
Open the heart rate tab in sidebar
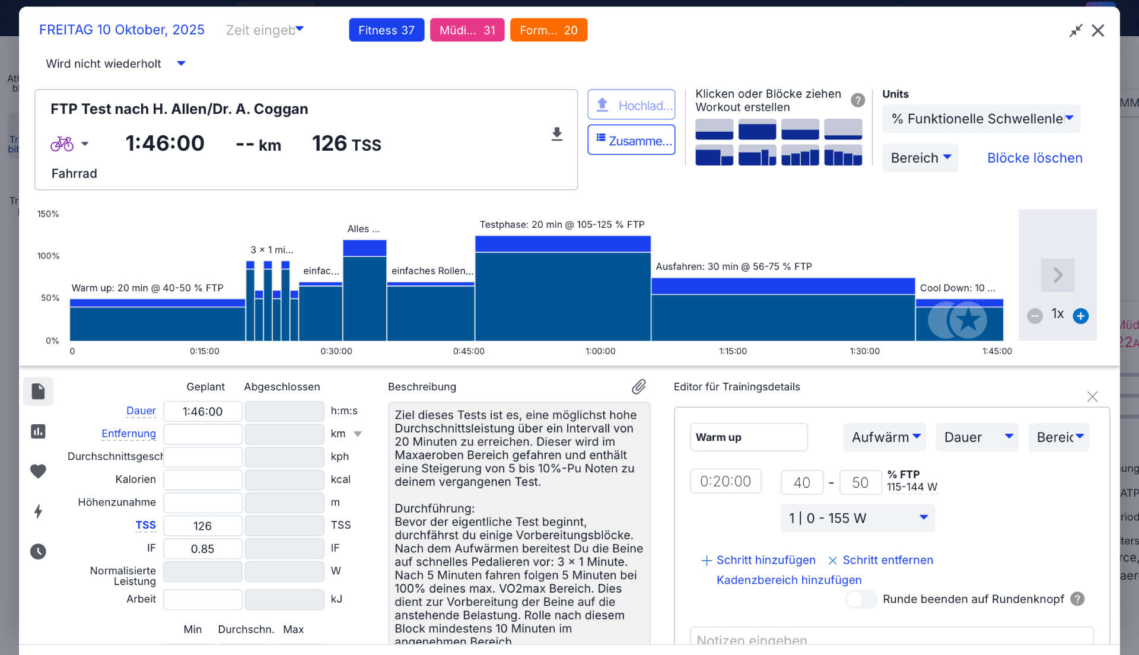(38, 472)
